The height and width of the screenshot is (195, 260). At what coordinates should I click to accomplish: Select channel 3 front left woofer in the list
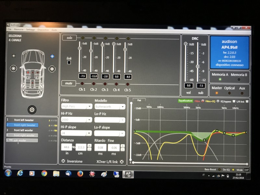point(22,130)
